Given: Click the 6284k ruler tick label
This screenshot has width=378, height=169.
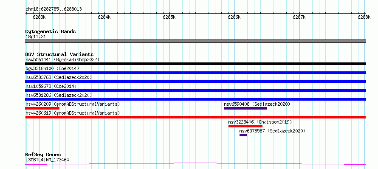Looking at the screenshot, I should (x=104, y=17).
